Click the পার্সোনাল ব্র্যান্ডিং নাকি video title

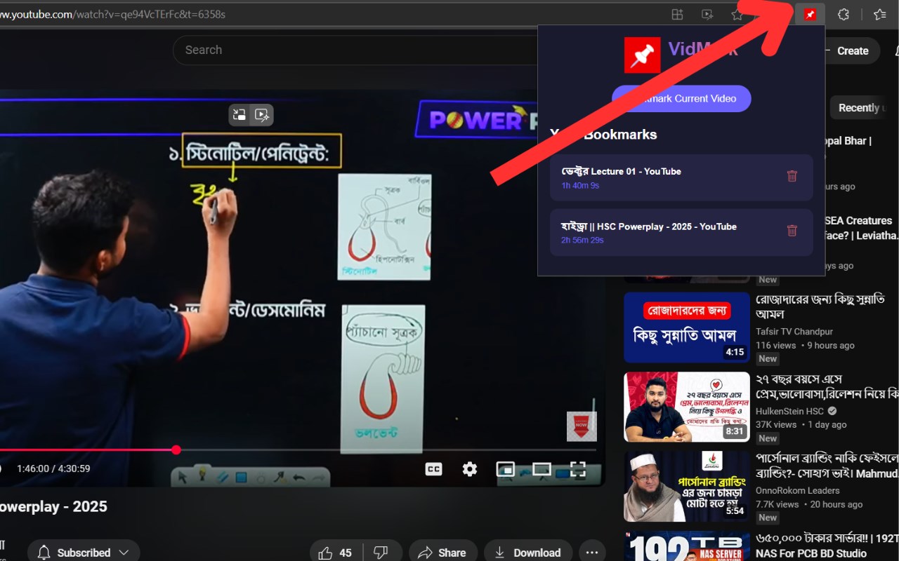click(827, 466)
